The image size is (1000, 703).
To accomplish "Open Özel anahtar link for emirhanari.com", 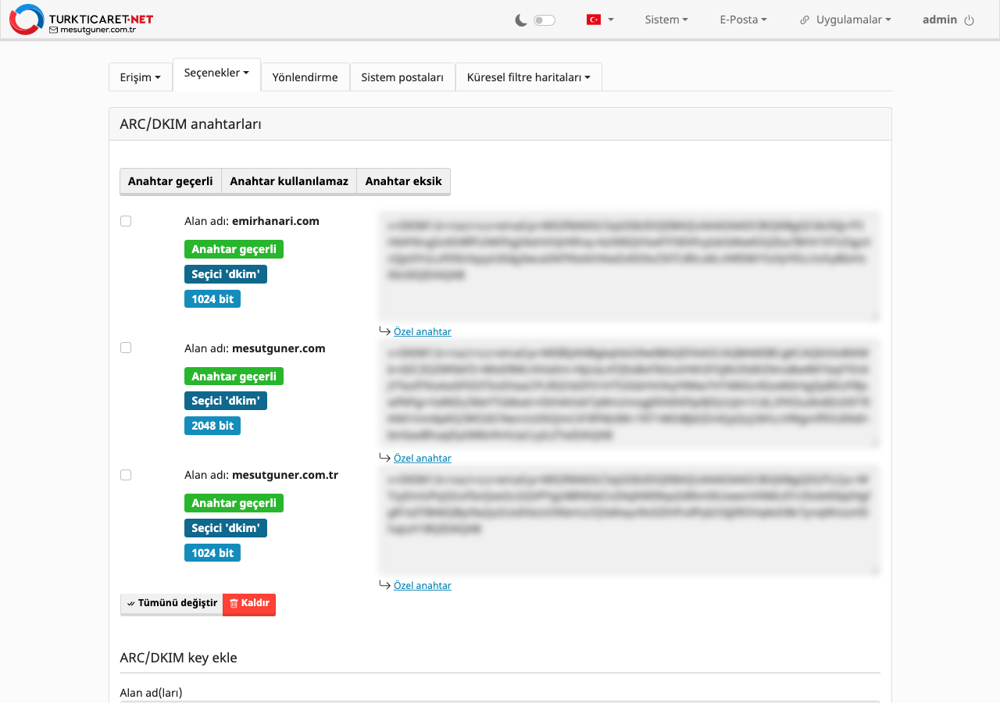I will coord(423,331).
